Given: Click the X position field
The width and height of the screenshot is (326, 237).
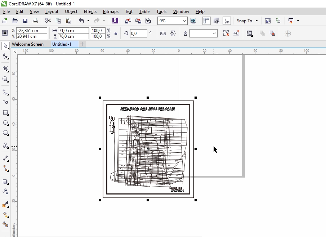Looking at the screenshot, I should (32, 30).
